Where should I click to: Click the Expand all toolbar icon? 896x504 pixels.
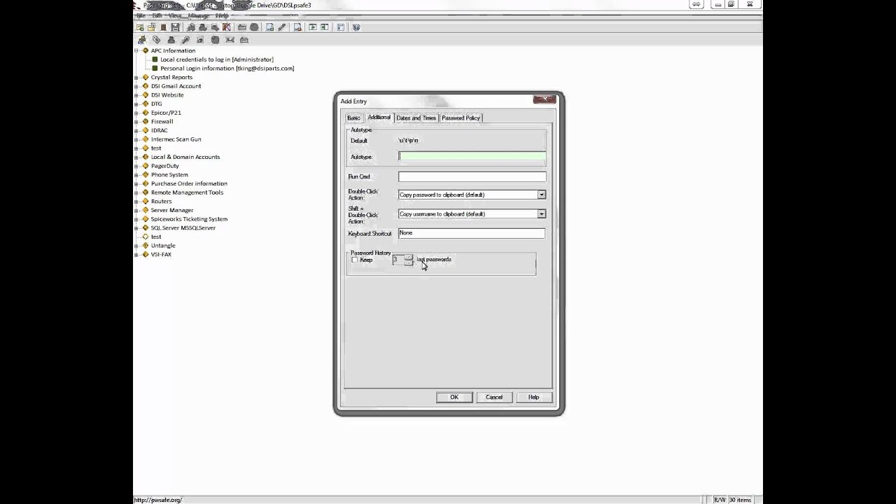[x=313, y=27]
